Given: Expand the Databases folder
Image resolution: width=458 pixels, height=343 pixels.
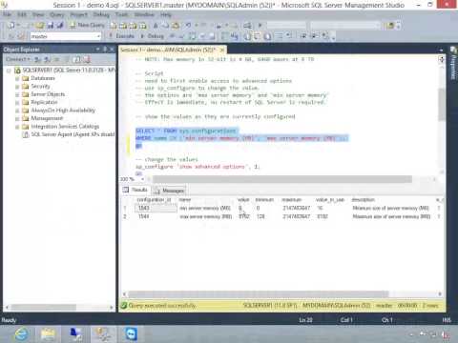Looking at the screenshot, I should (17, 78).
